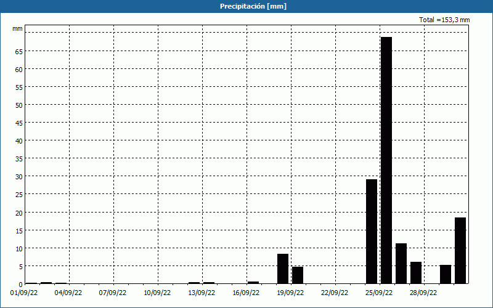Click the 22/09/22 date label
Viewport: 493px width, 308px height.
(335, 293)
